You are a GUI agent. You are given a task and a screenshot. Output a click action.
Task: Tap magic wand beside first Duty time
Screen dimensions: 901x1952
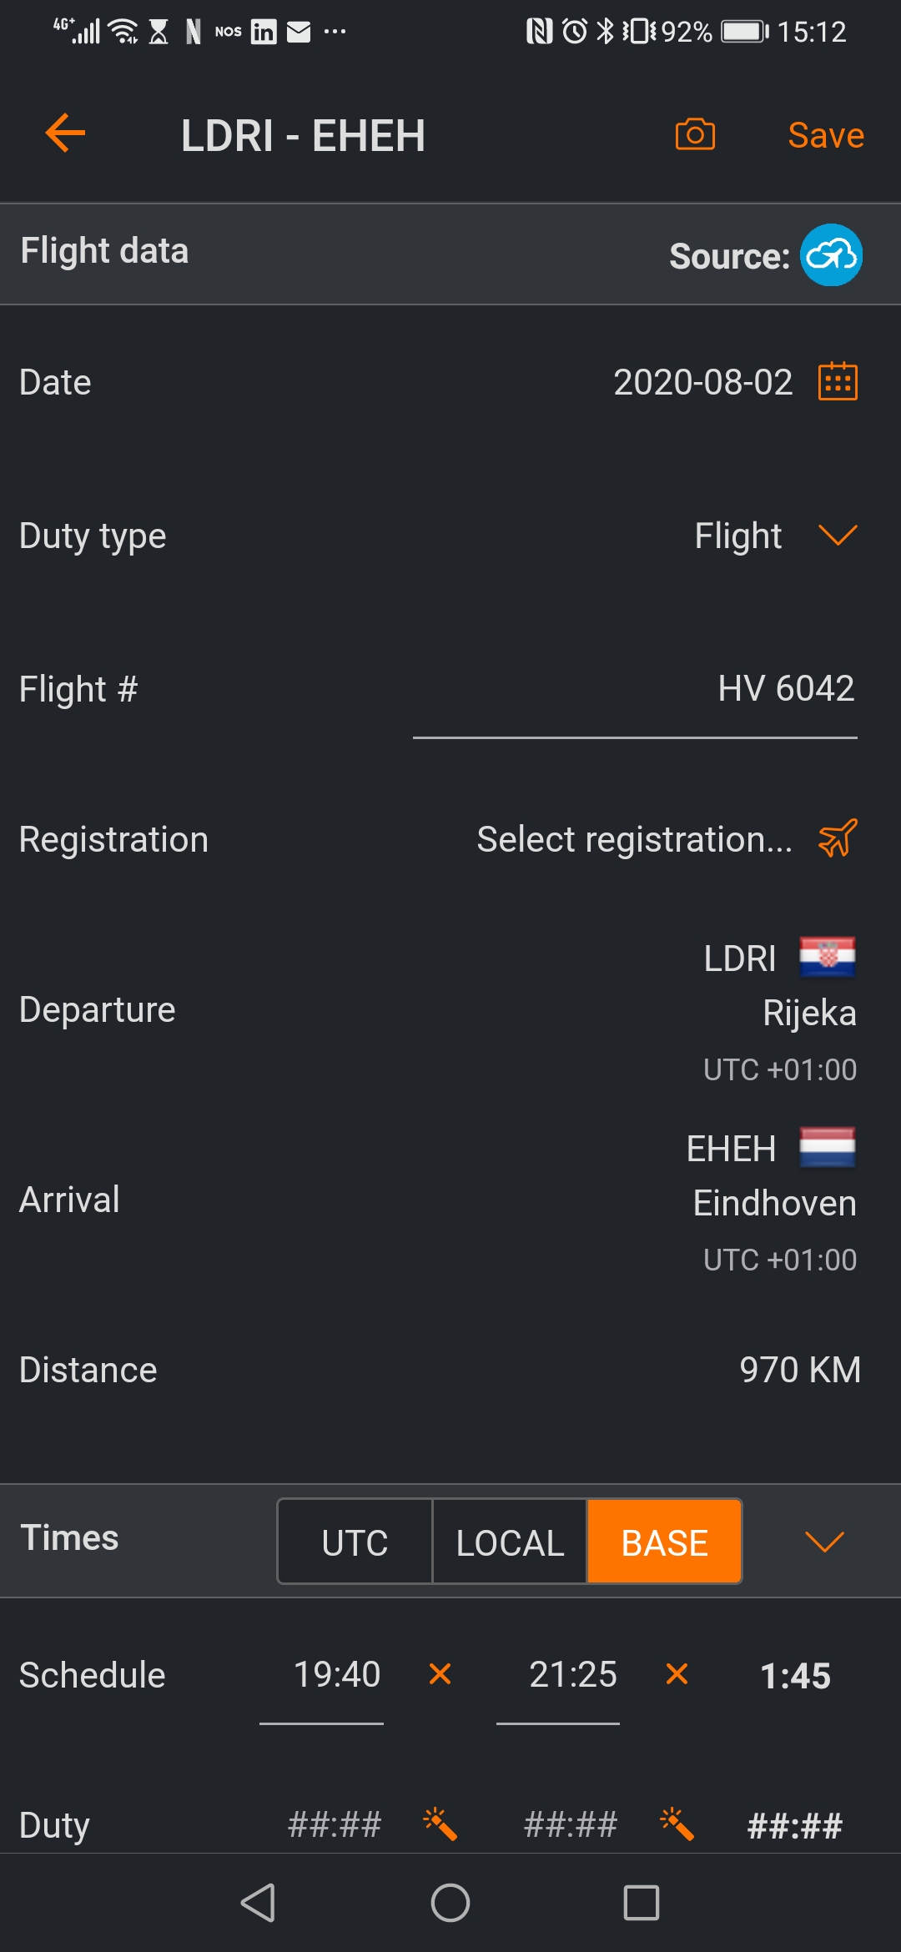440,1824
